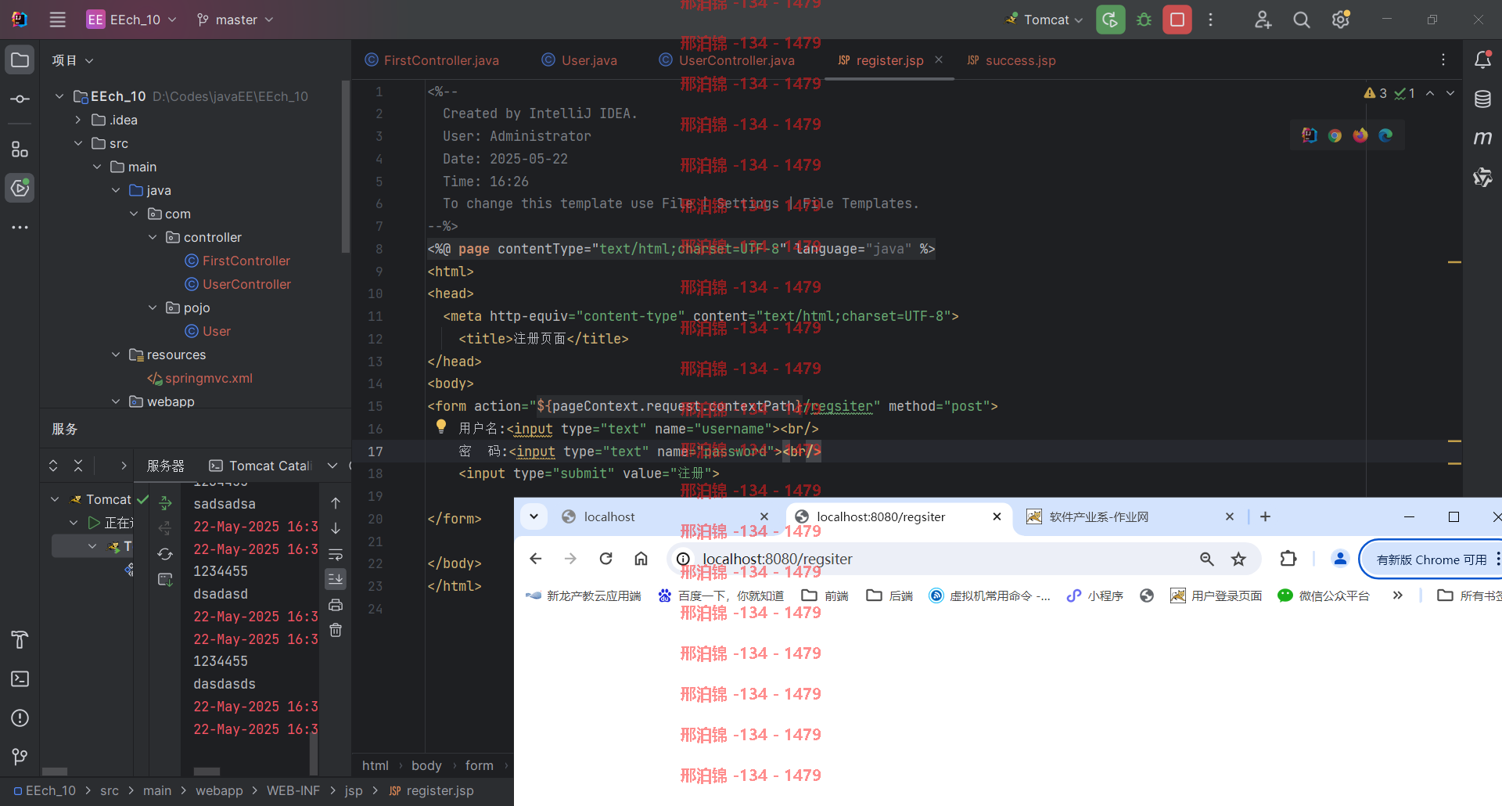Open Chrome tab search dropdown
The image size is (1502, 806).
coord(534,516)
